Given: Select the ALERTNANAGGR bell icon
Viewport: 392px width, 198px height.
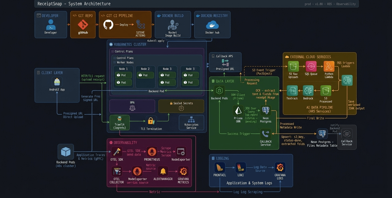Looking at the screenshot, I should (163, 171).
